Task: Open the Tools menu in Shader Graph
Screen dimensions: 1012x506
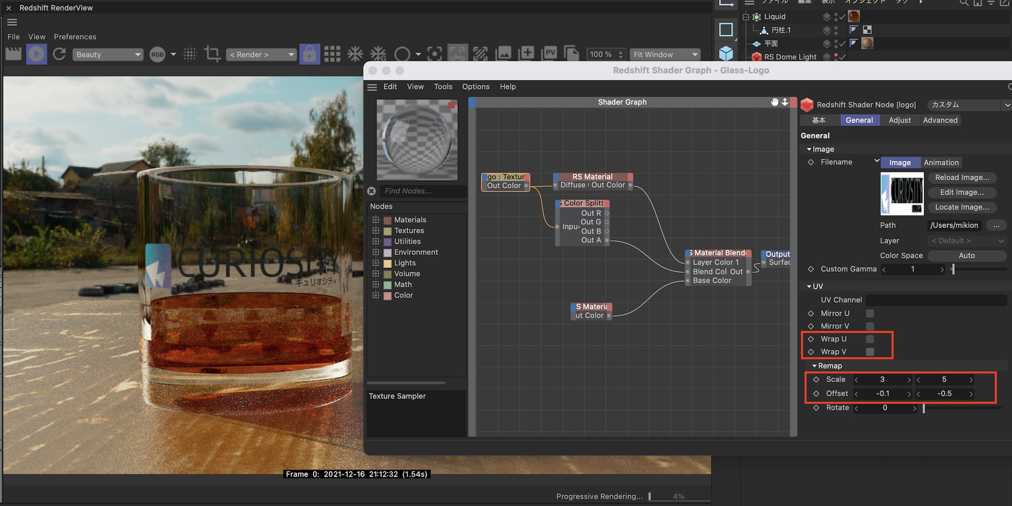Action: (443, 87)
